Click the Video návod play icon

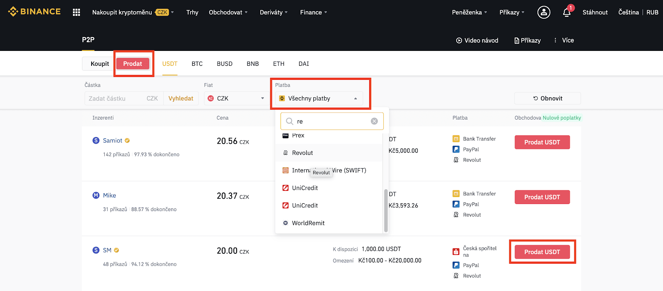[x=459, y=41]
